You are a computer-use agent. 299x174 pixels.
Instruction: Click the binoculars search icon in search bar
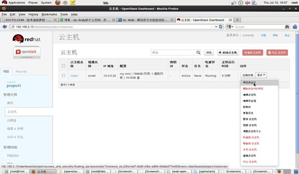click(287, 27)
